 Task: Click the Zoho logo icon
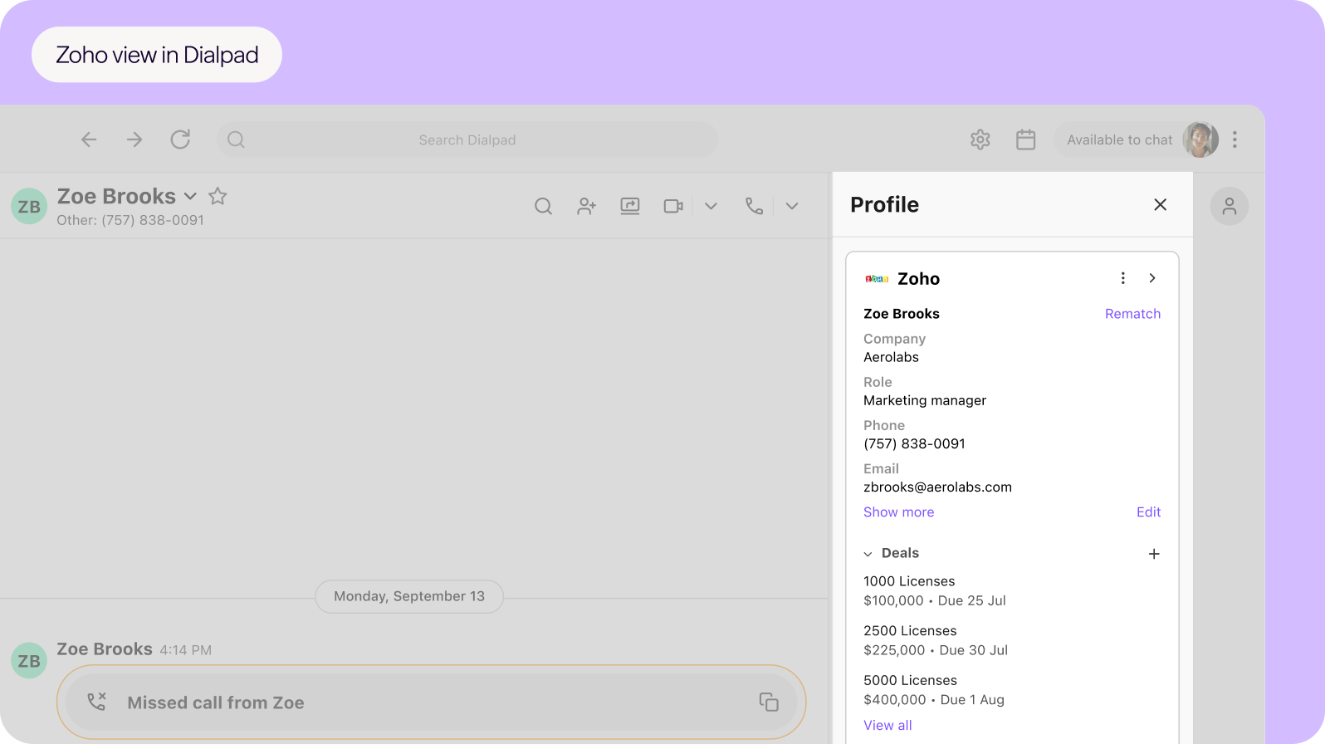pyautogui.click(x=877, y=279)
